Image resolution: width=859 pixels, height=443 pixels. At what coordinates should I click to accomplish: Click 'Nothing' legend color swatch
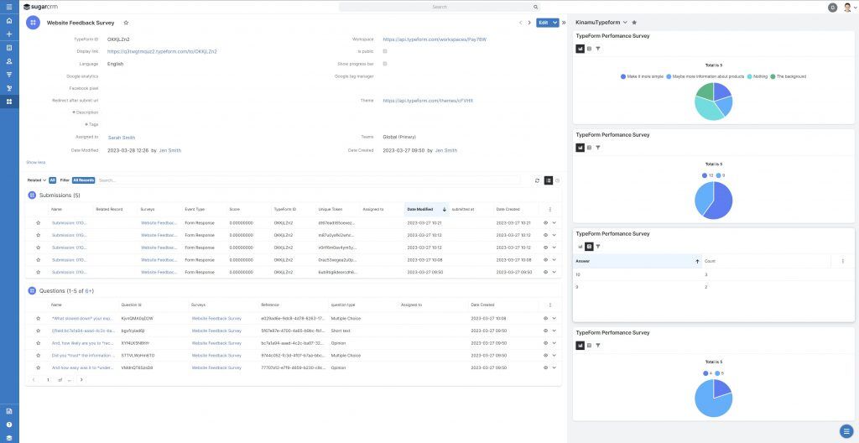tap(750, 76)
